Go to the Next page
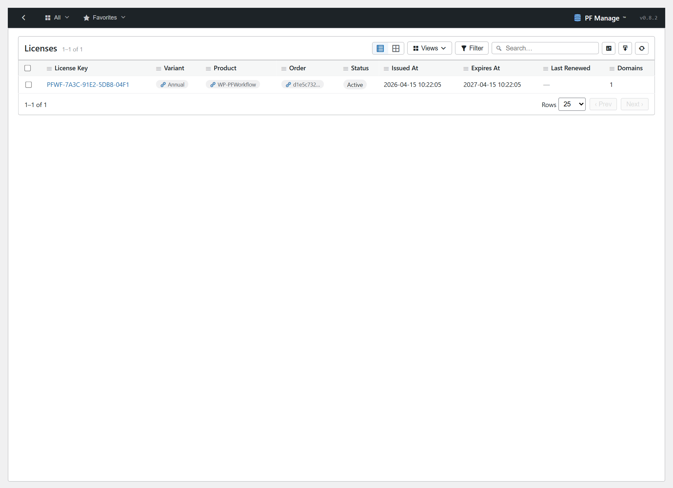 coord(634,104)
